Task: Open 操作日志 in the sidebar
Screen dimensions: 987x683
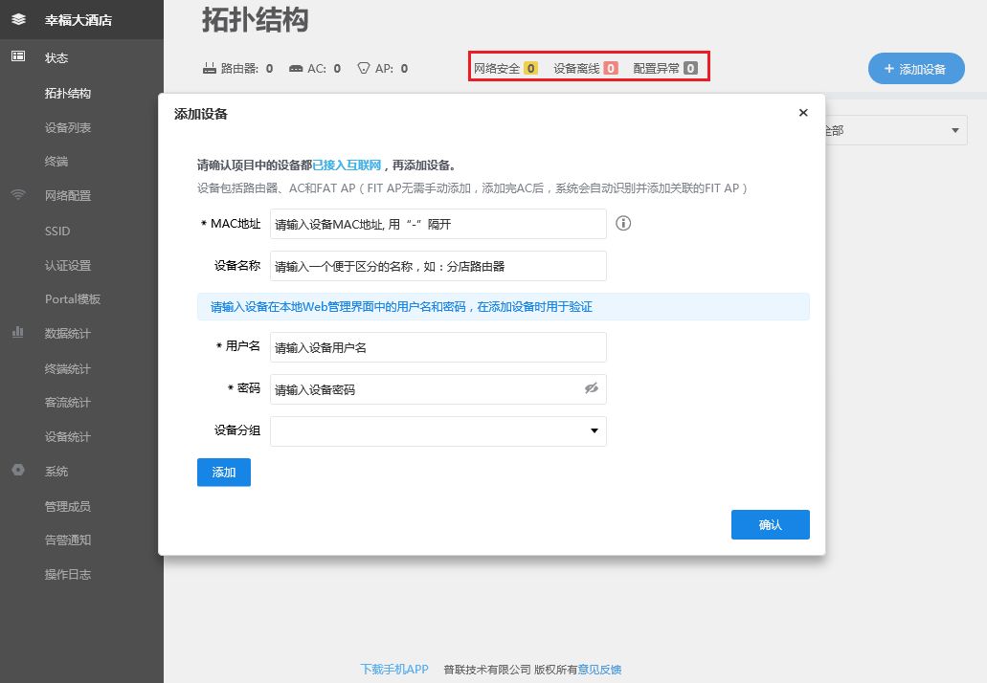Action: point(68,574)
